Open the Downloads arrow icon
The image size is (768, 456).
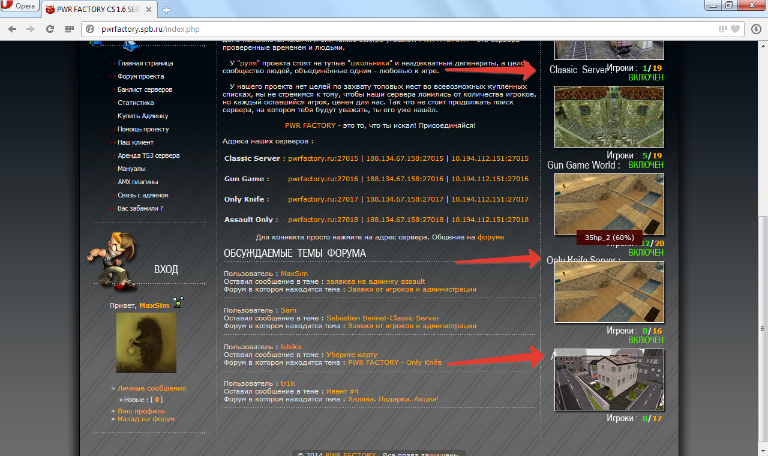point(756,29)
